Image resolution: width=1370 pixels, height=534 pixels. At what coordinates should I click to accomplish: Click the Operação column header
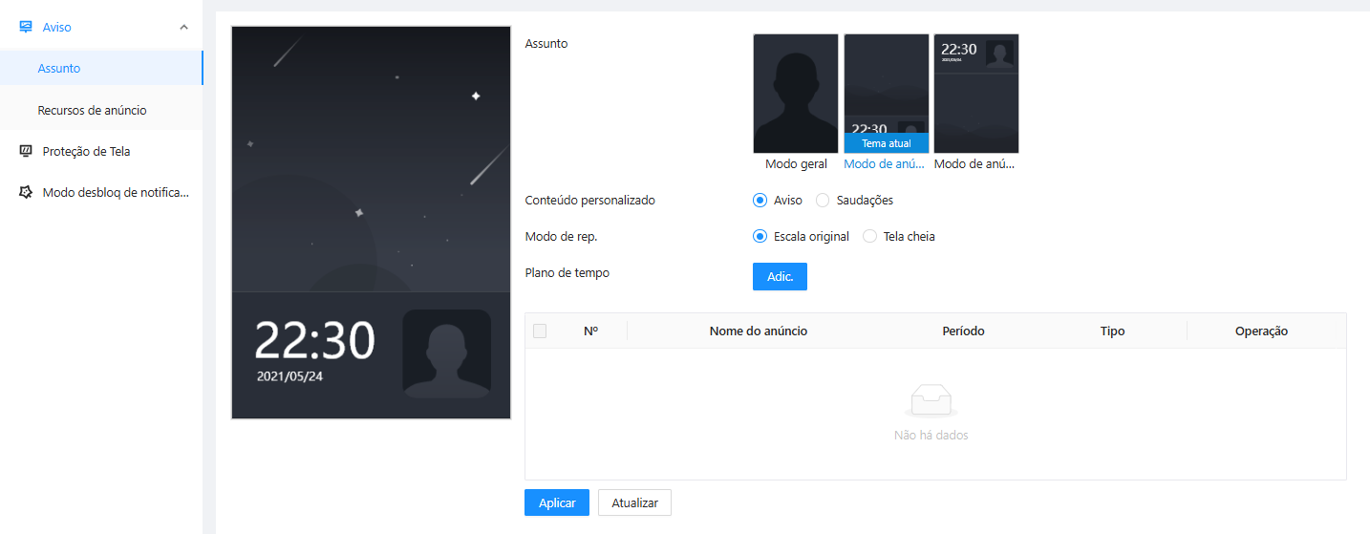point(1261,331)
